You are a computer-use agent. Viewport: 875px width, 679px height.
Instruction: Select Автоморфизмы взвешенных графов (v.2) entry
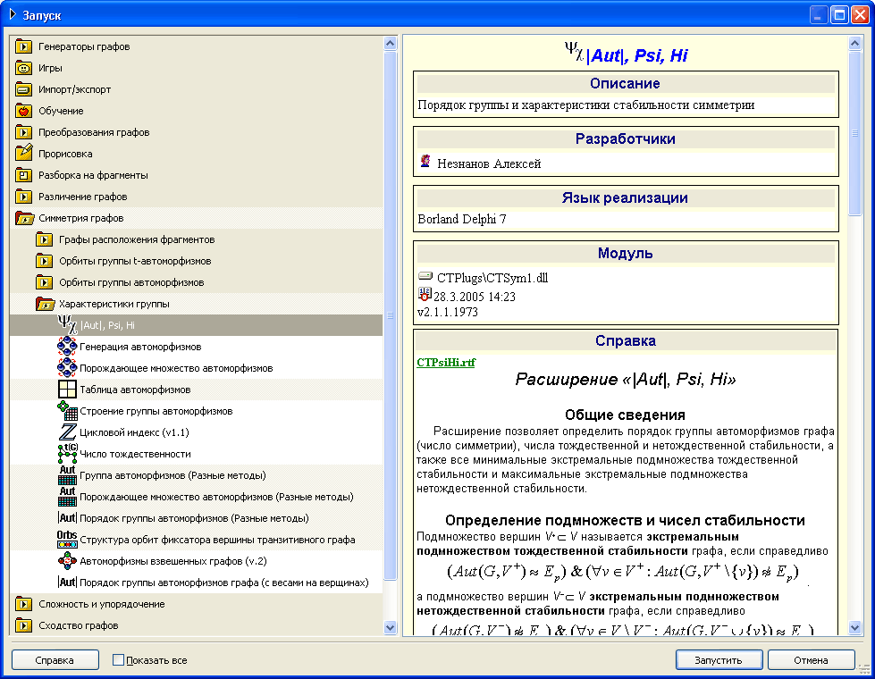[173, 561]
